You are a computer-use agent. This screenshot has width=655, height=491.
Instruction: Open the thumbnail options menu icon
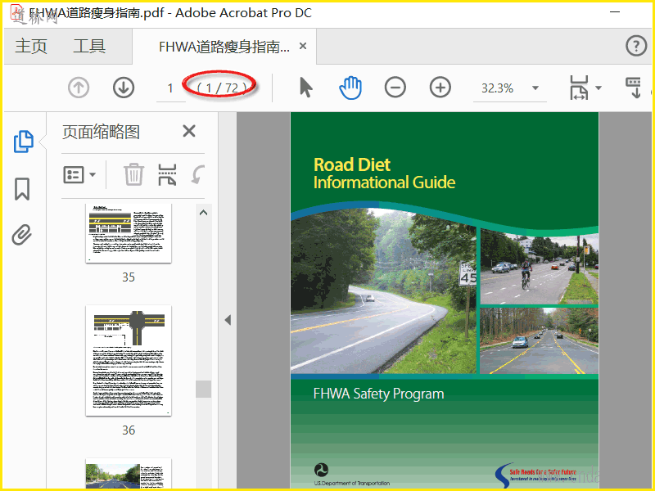[x=74, y=174]
